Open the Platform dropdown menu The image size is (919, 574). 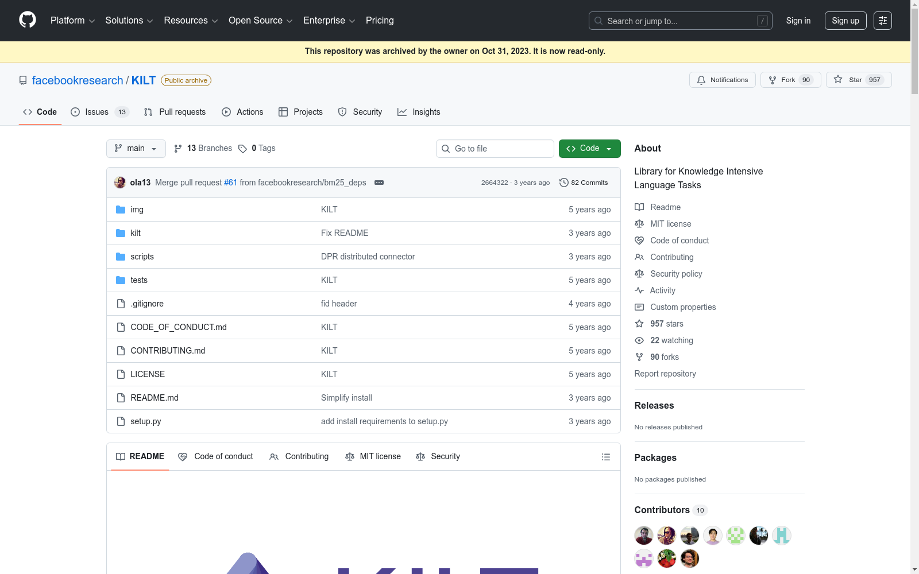[x=72, y=21]
